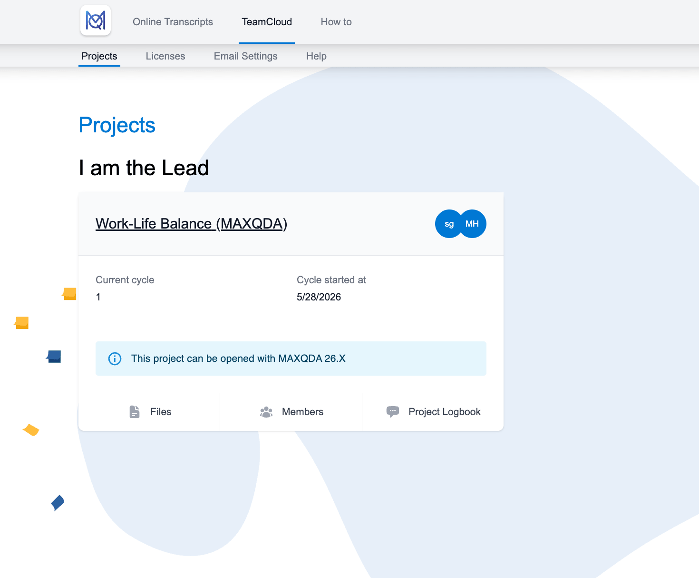Go to the Licenses sub-tab
The width and height of the screenshot is (699, 578).
point(165,56)
